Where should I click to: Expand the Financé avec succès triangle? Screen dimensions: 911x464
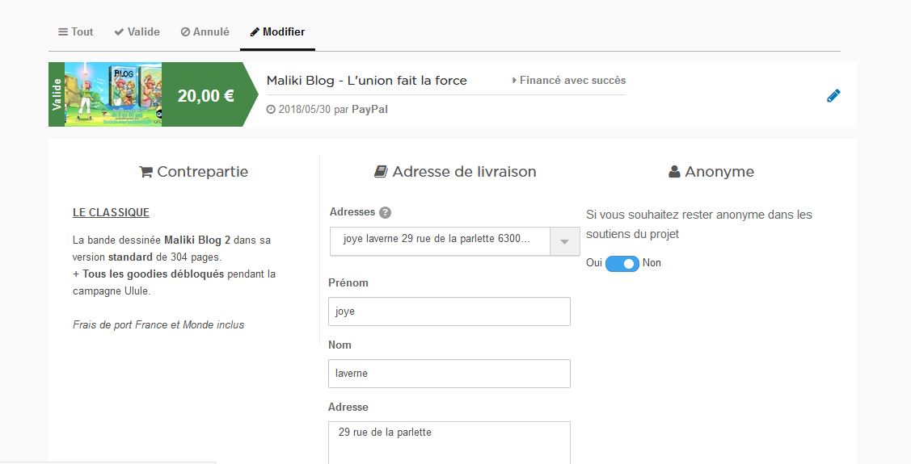(515, 81)
